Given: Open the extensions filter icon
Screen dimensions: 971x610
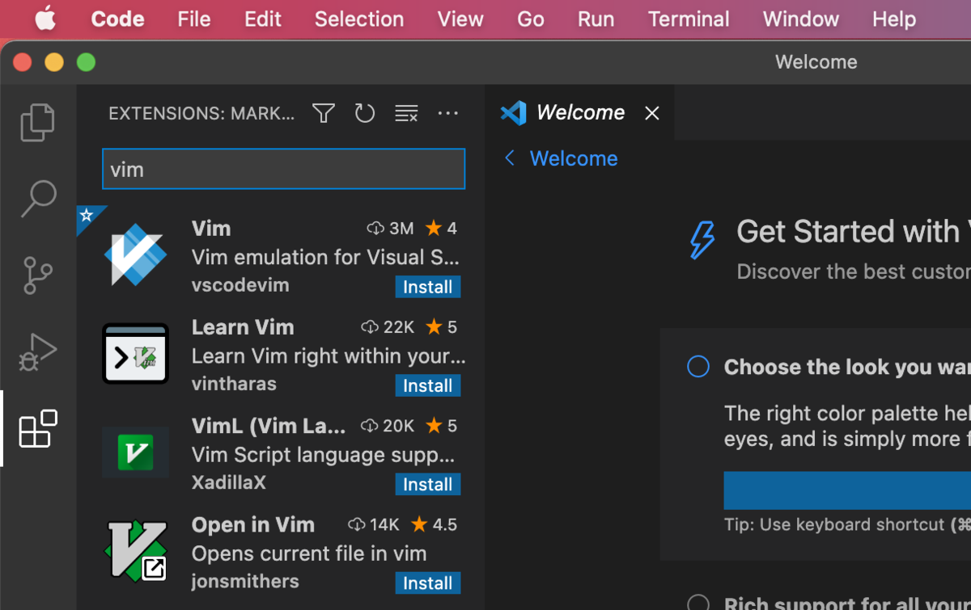Looking at the screenshot, I should [323, 113].
